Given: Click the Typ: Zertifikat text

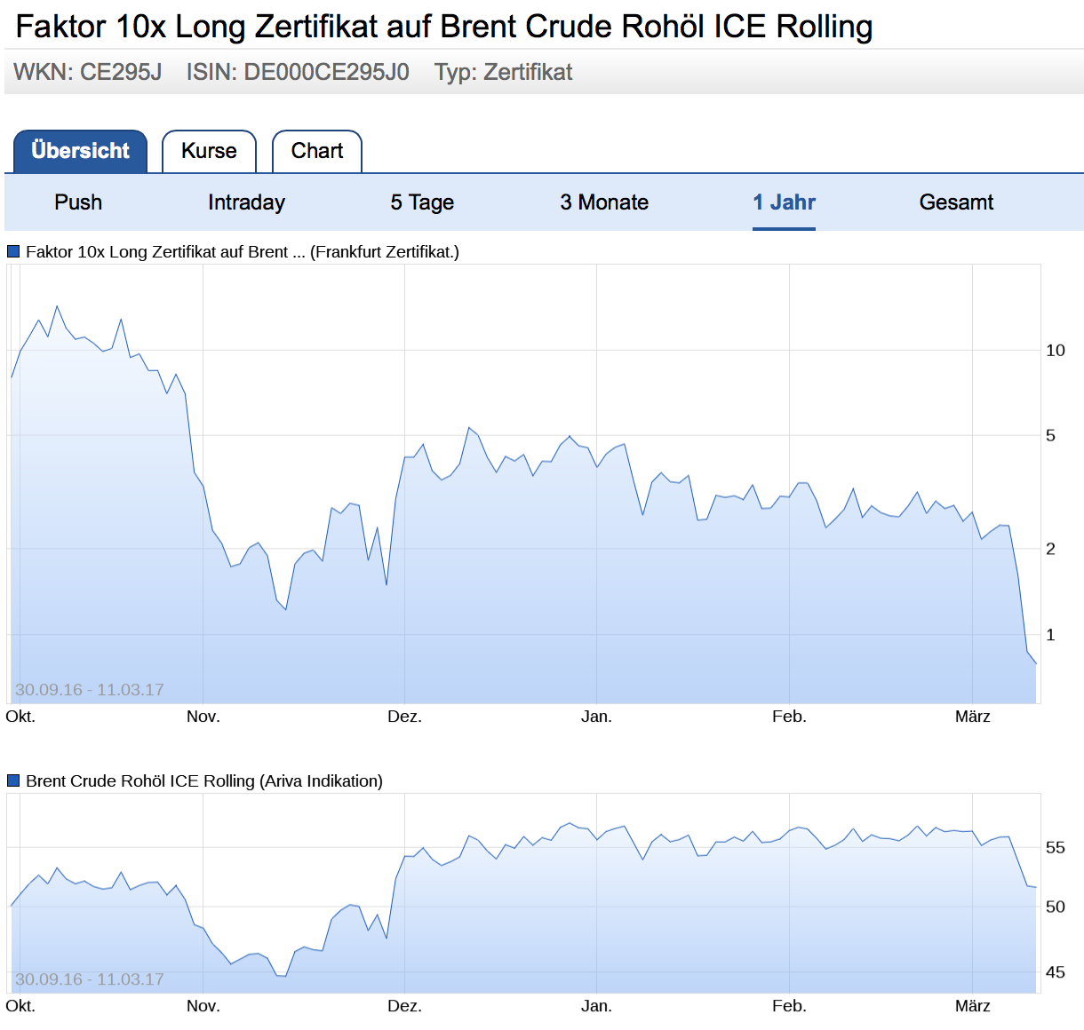Looking at the screenshot, I should click(x=503, y=72).
